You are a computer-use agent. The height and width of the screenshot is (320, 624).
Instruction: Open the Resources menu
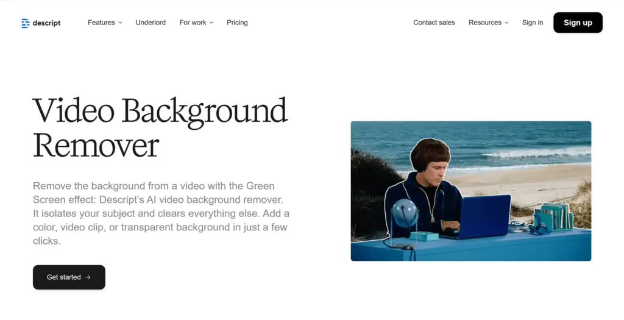(x=484, y=23)
